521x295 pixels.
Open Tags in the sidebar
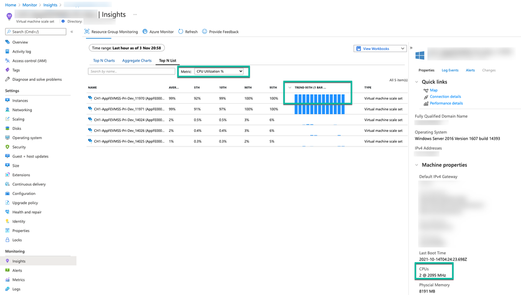tap(16, 70)
